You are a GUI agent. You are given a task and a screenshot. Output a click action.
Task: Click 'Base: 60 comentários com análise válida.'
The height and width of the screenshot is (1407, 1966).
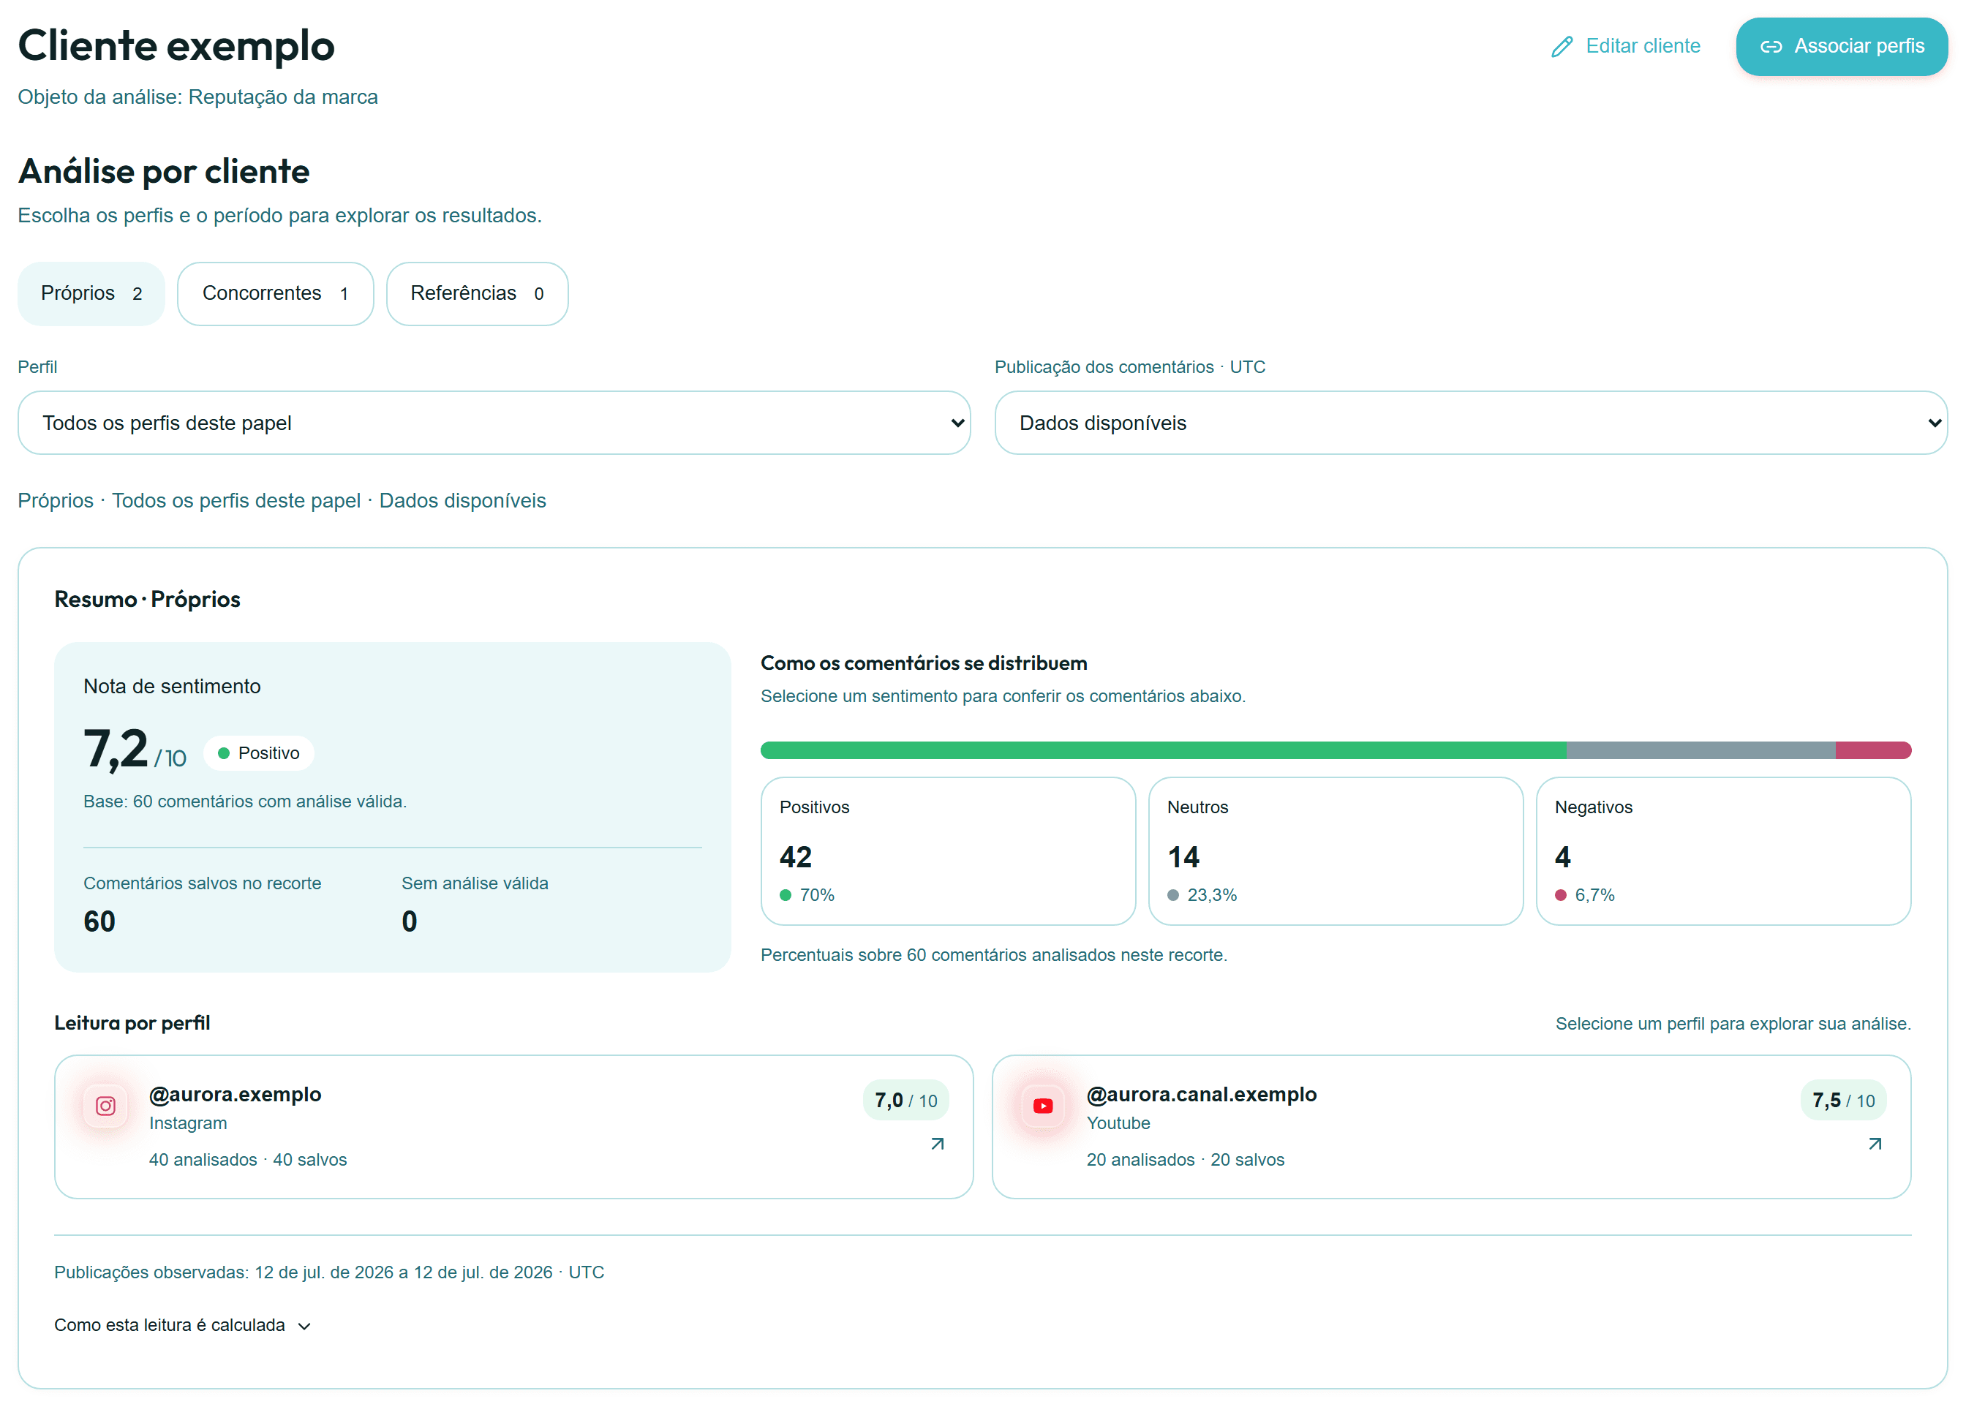click(245, 801)
